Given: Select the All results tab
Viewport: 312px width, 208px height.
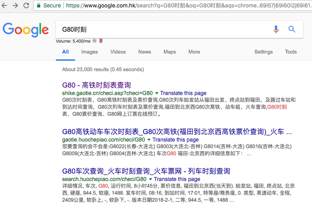Looking at the screenshot, I should pos(65,52).
